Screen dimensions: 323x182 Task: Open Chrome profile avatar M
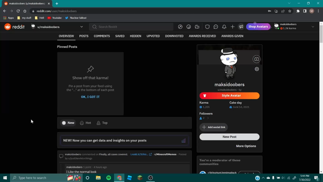(x=312, y=11)
